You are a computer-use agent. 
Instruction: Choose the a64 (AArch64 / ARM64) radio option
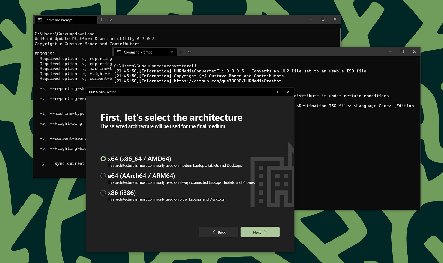tap(103, 176)
